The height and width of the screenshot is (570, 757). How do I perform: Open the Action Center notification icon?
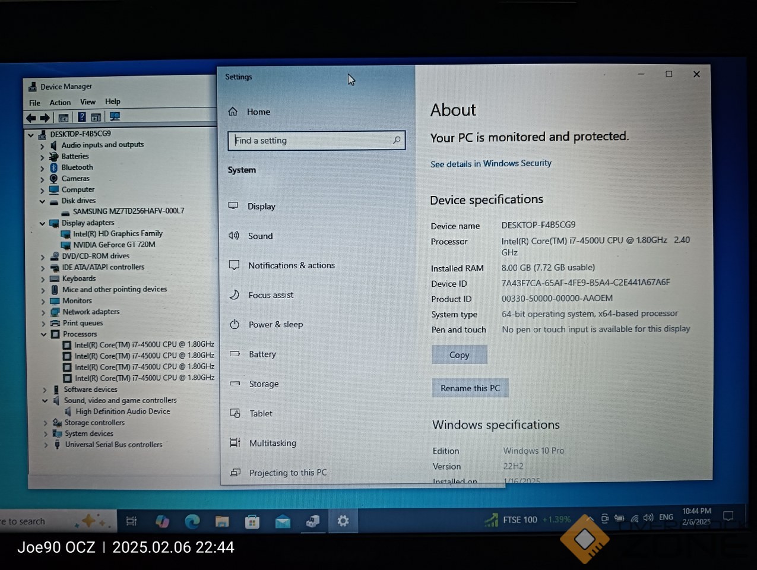(x=729, y=516)
